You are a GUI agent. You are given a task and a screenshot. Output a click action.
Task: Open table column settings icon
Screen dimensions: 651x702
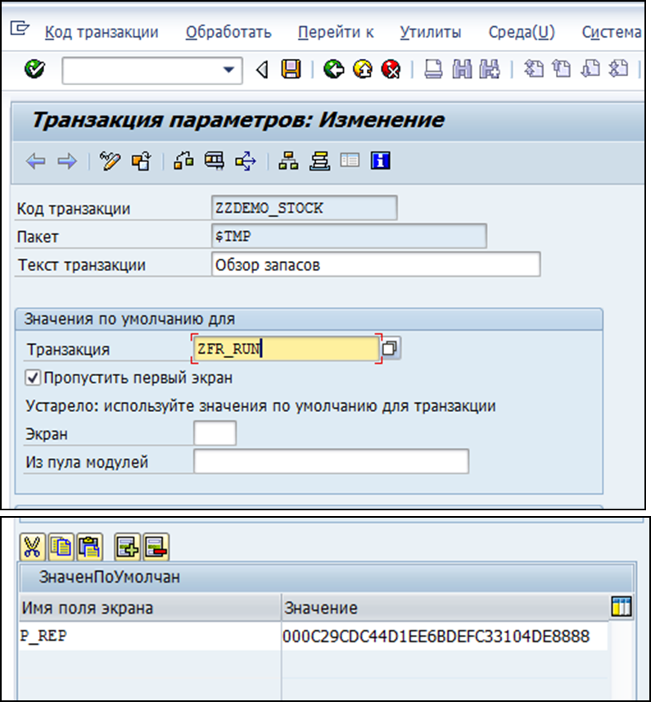(621, 607)
